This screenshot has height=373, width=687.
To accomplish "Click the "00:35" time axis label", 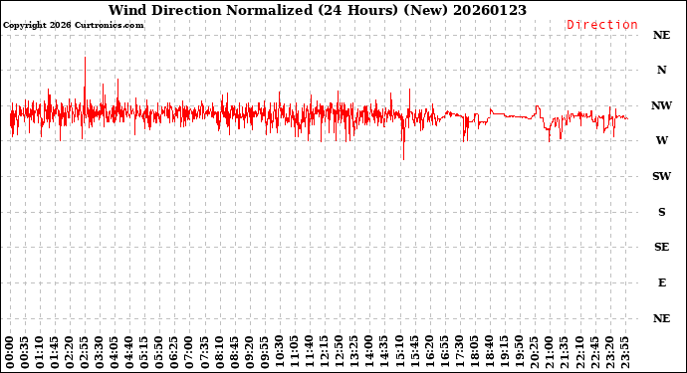I will (25, 353).
